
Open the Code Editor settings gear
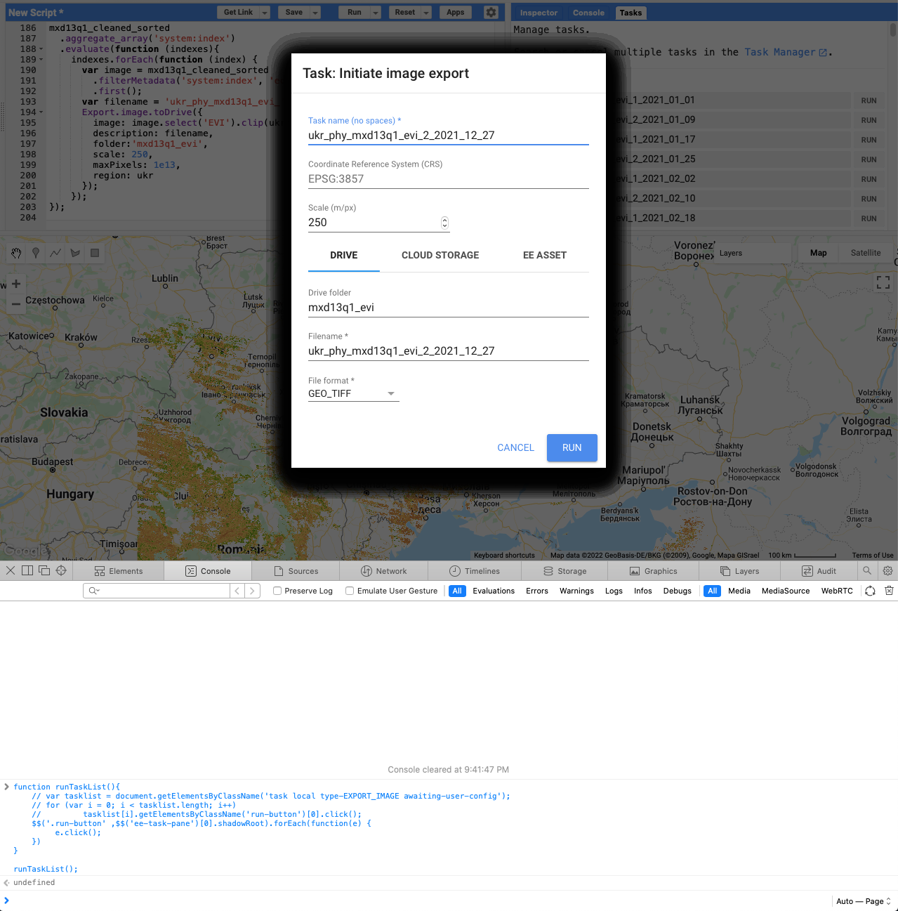tap(491, 12)
